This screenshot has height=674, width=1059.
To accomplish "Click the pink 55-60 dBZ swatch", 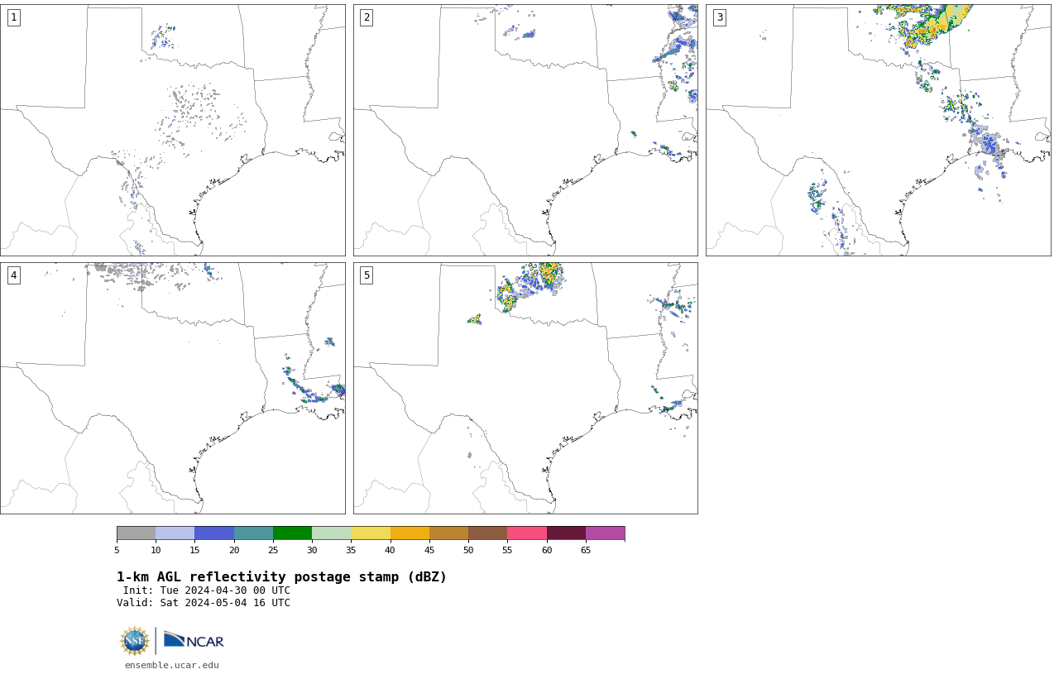I will point(527,533).
